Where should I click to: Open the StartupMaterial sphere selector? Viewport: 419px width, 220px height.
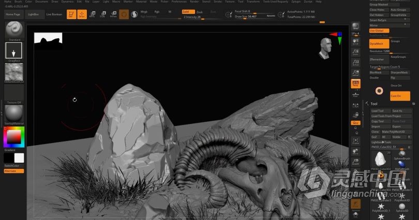pos(14,114)
